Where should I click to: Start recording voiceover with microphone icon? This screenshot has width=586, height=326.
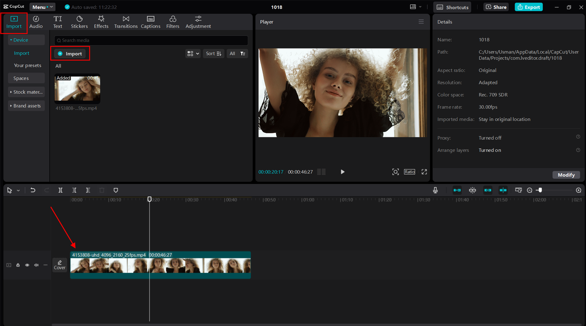pyautogui.click(x=435, y=190)
